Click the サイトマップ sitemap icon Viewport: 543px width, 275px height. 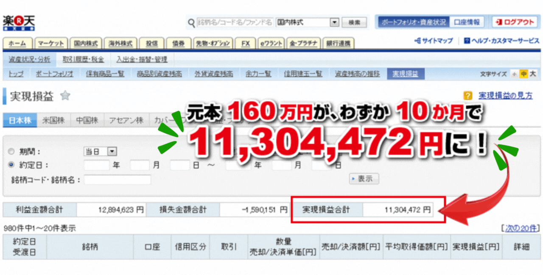418,41
